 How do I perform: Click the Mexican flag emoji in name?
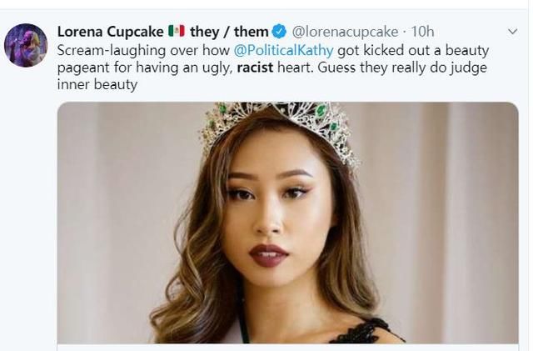pyautogui.click(x=176, y=32)
